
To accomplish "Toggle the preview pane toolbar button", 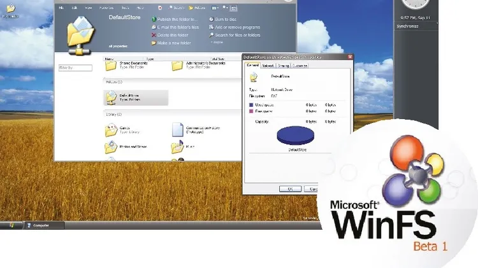I will (x=234, y=8).
